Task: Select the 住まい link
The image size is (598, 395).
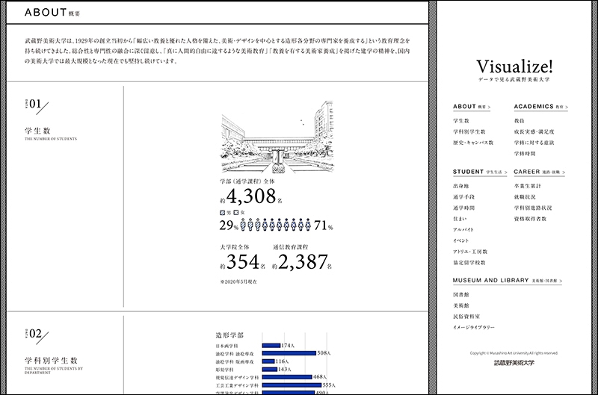Action: click(x=460, y=219)
